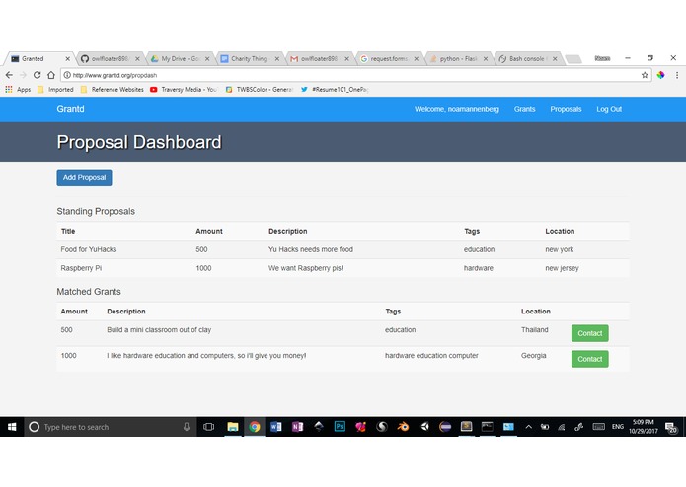Image resolution: width=686 pixels, height=487 pixels.
Task: Click the taskbar clock showing 5:09 PM
Action: 644,427
